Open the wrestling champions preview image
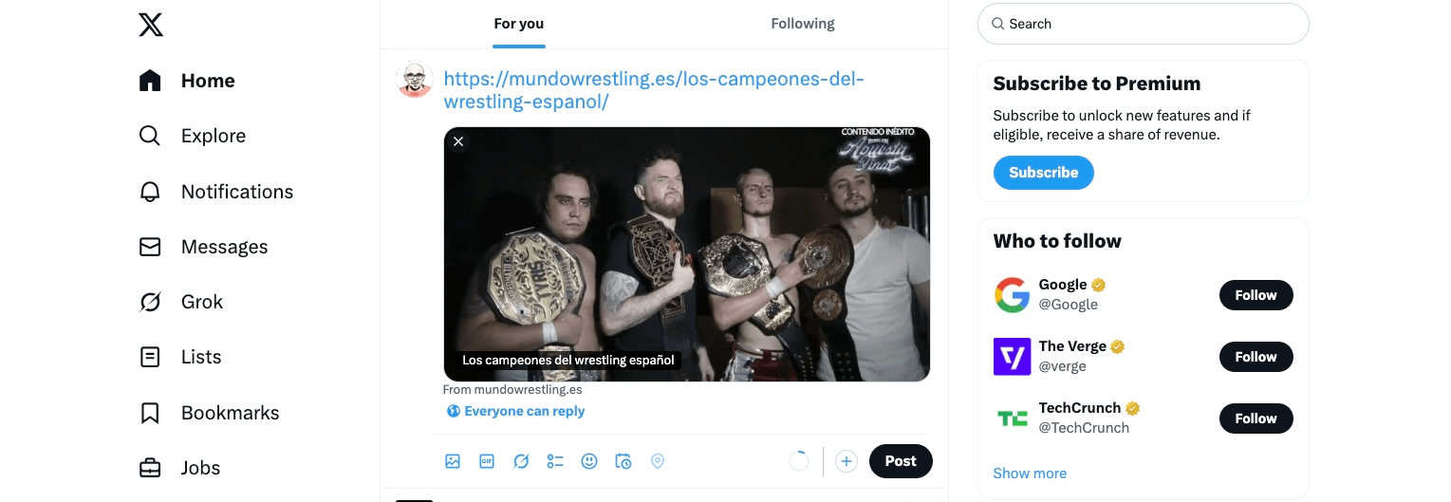1451x502 pixels. pos(686,254)
